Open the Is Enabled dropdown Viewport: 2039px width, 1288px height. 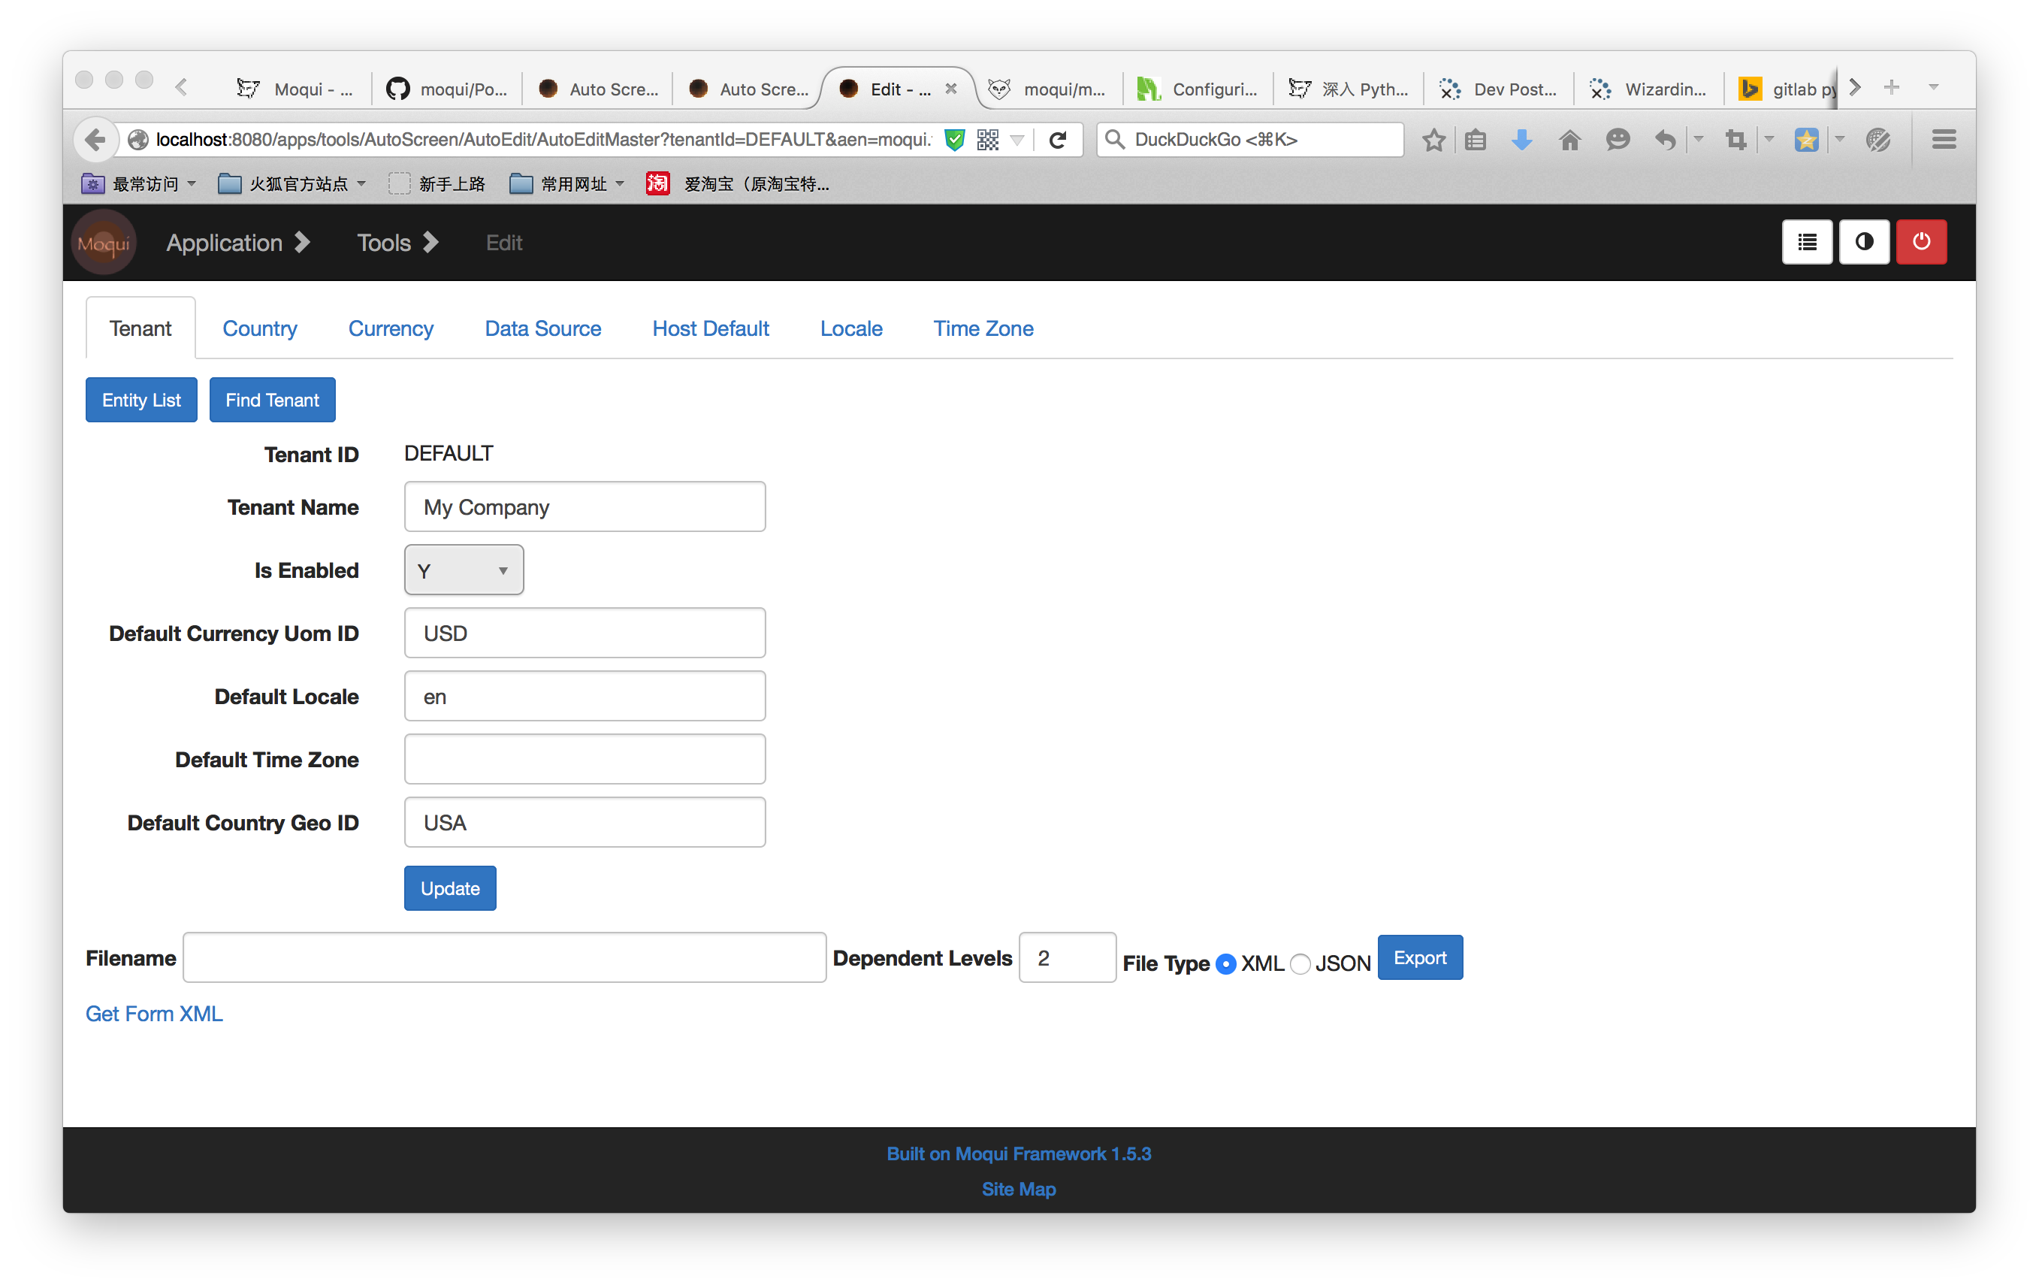coord(464,570)
